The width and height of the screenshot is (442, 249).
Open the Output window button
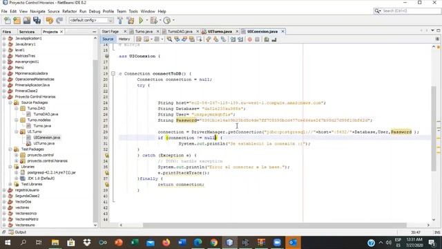17,232
